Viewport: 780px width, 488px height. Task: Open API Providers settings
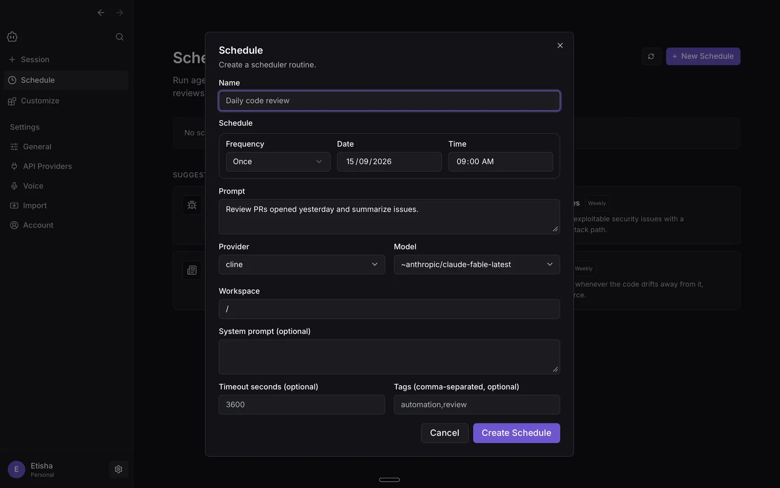pos(66,166)
